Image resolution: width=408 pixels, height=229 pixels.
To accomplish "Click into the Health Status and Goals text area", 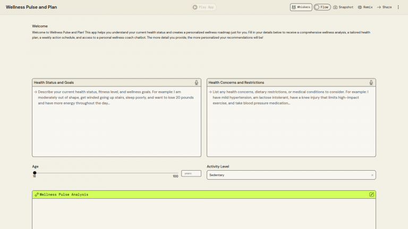I will (117, 127).
